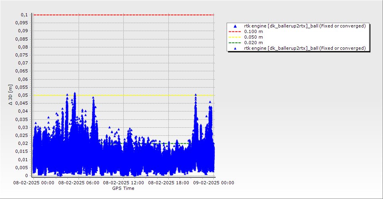Image resolution: width=383 pixels, height=199 pixels.
Task: Click the y-axis tick label '0,08'
Action: (x=23, y=47)
